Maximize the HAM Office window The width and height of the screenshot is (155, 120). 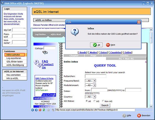148,3
